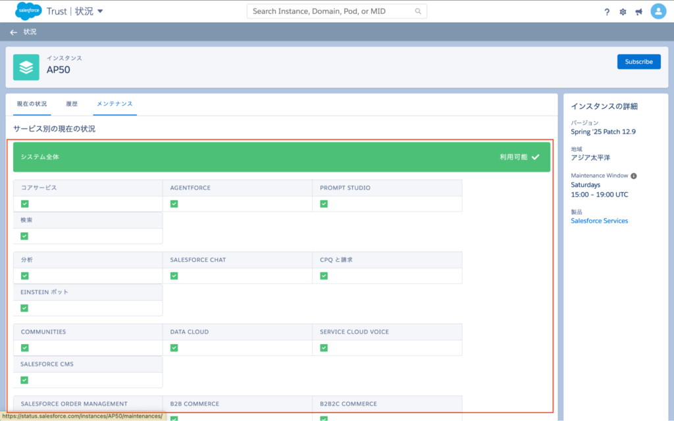Click the インスタンスの詳細 heading
674x421 pixels.
pyautogui.click(x=604, y=107)
